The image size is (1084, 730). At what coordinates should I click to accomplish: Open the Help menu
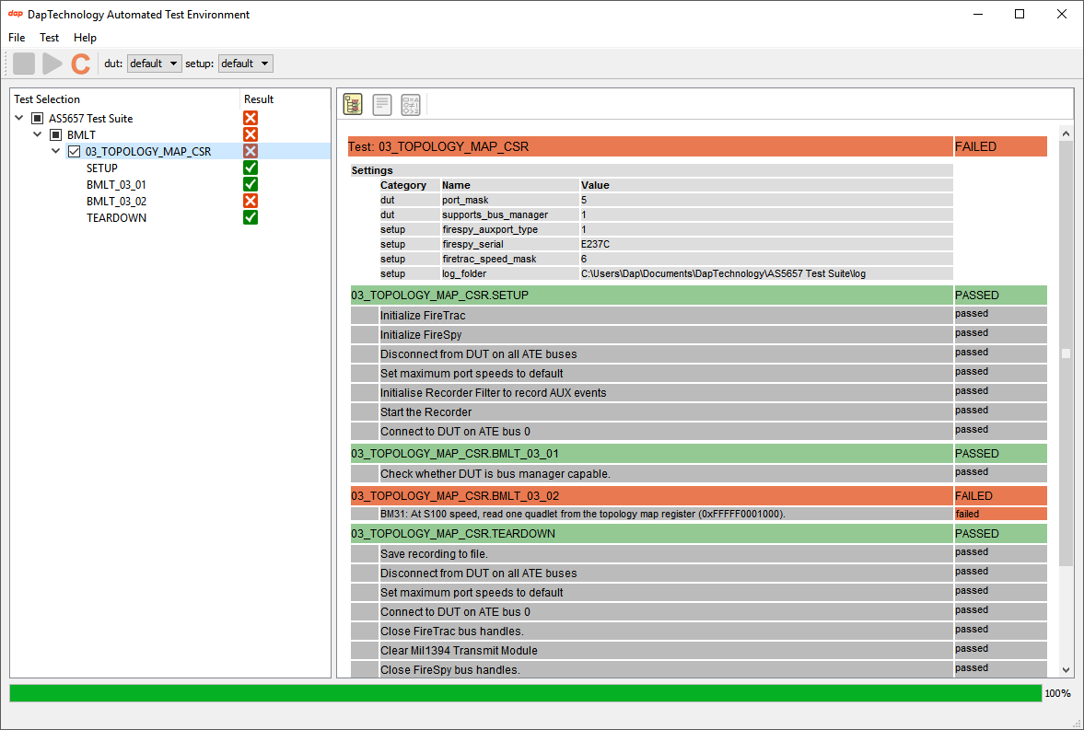(x=85, y=38)
